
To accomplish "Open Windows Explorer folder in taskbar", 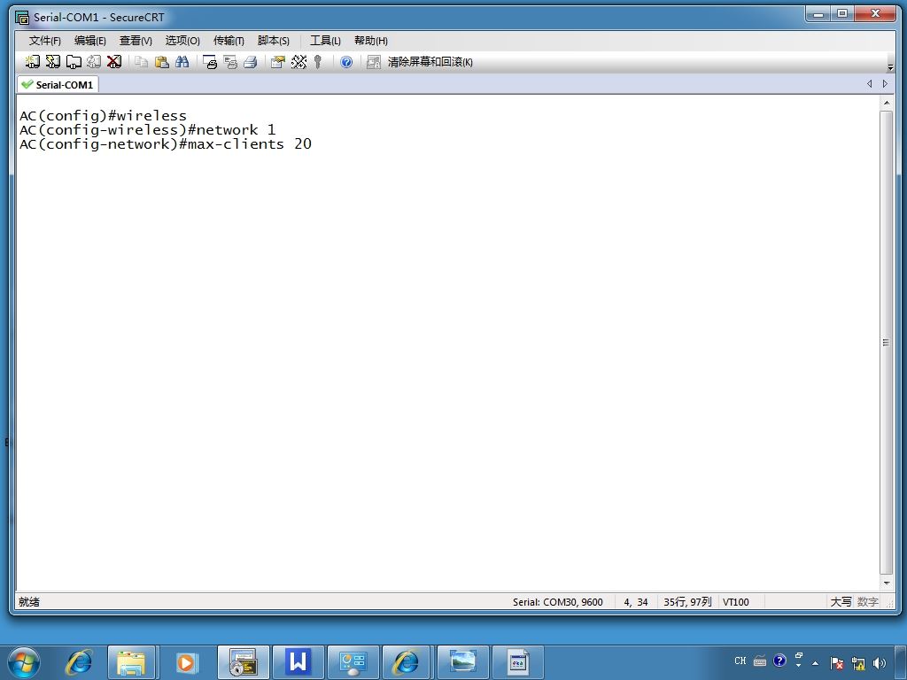I will pos(131,662).
